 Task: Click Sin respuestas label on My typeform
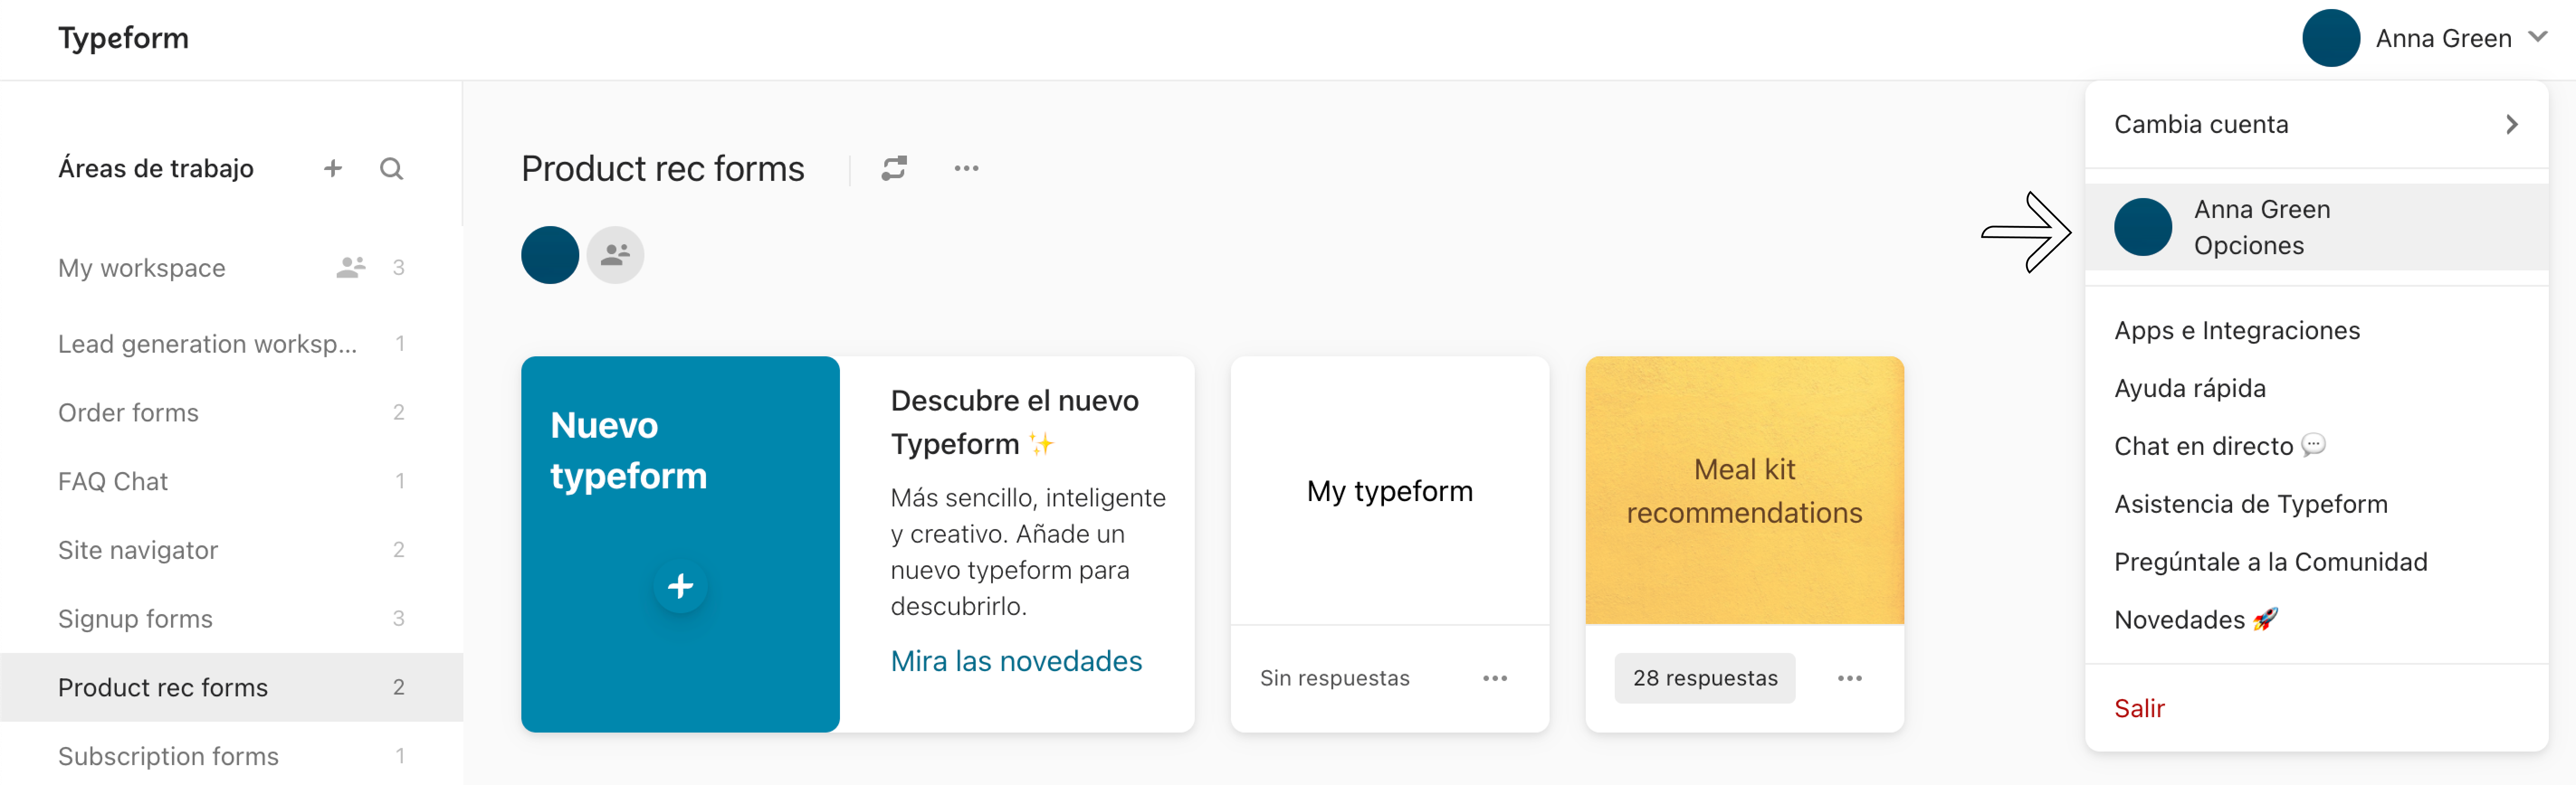1334,678
